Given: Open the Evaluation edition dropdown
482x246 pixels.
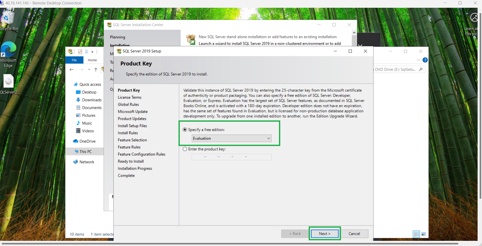Looking at the screenshot, I should tap(231, 139).
